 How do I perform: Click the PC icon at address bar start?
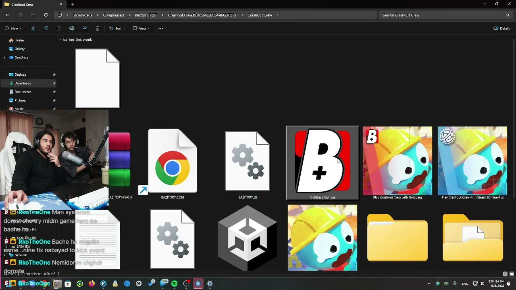pos(60,15)
